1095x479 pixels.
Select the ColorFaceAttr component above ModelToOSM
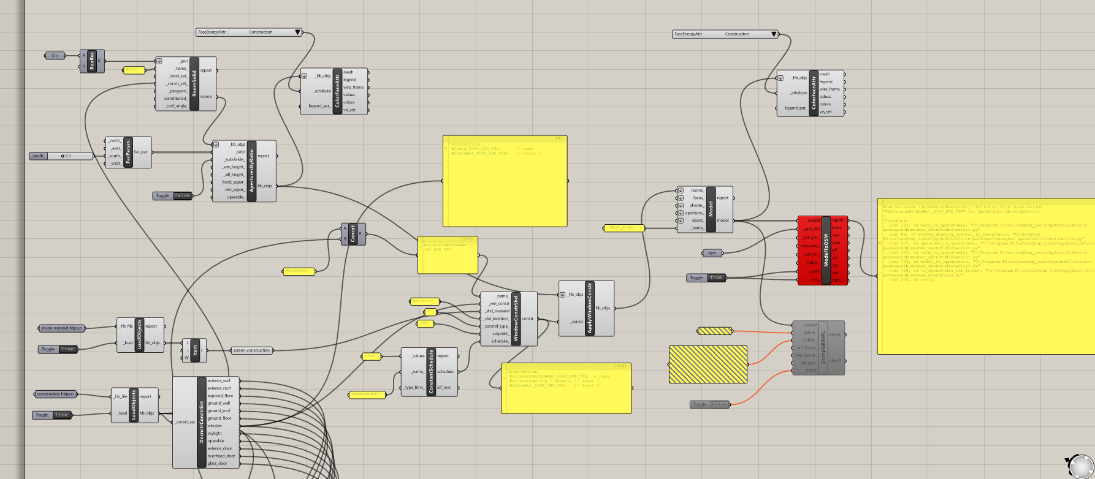811,93
